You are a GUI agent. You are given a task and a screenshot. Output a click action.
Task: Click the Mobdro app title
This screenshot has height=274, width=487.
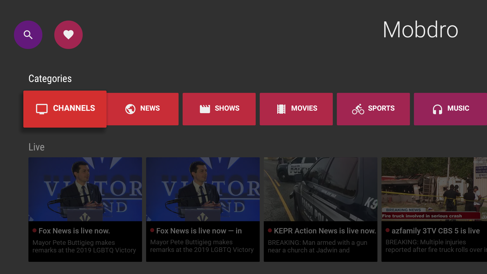(x=421, y=30)
